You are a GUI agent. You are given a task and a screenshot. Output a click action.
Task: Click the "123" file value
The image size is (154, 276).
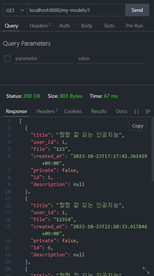coord(61,149)
